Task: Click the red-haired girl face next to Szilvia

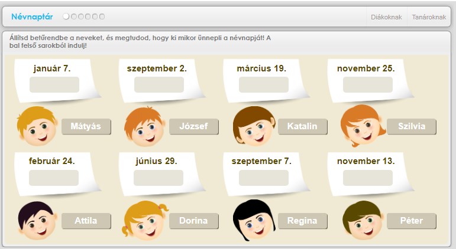Action: (x=361, y=126)
